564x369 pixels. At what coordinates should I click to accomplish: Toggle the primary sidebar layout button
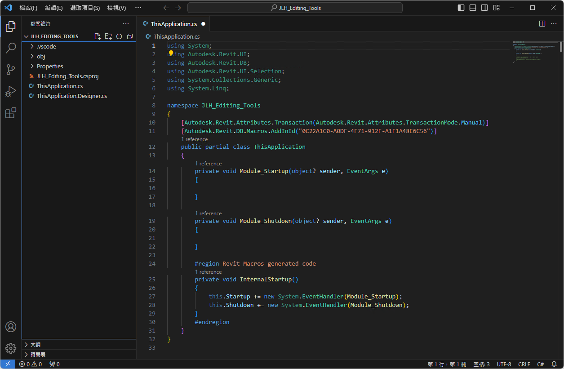(461, 8)
